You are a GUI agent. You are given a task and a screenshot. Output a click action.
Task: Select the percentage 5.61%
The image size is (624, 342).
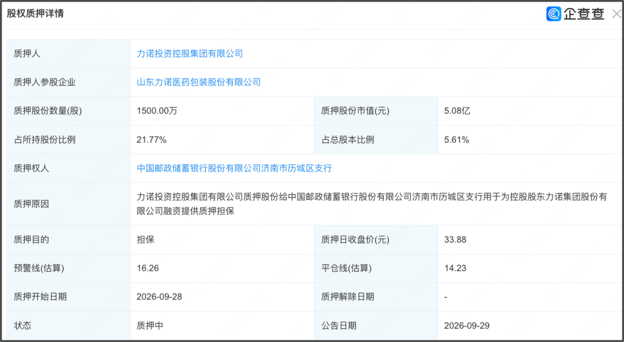point(456,140)
